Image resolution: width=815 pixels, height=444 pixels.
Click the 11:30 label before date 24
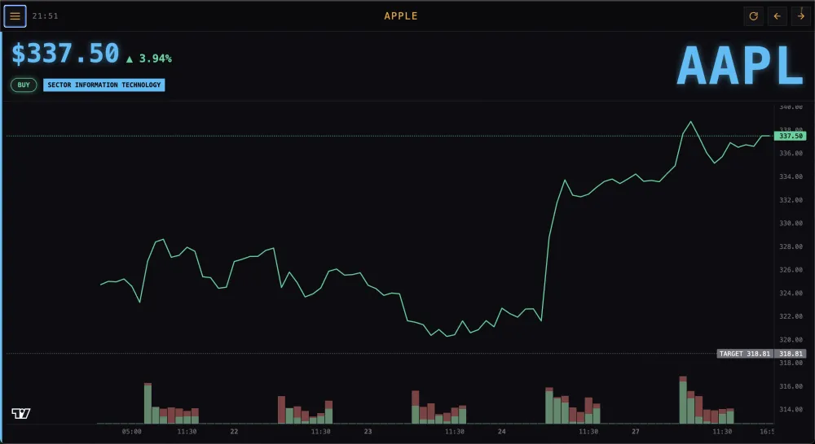point(454,432)
